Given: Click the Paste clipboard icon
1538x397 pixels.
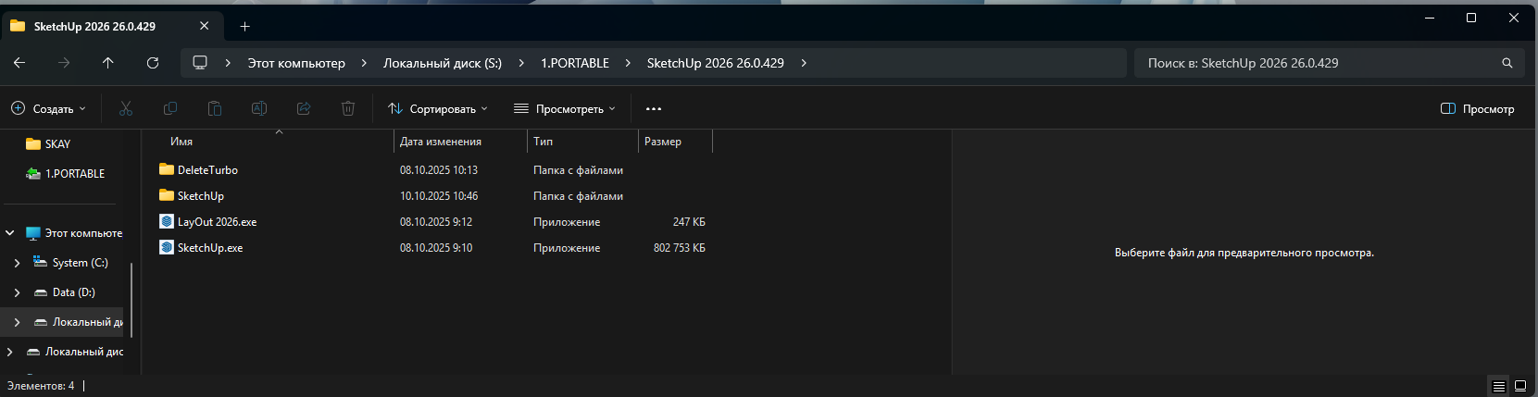Looking at the screenshot, I should pyautogui.click(x=215, y=108).
